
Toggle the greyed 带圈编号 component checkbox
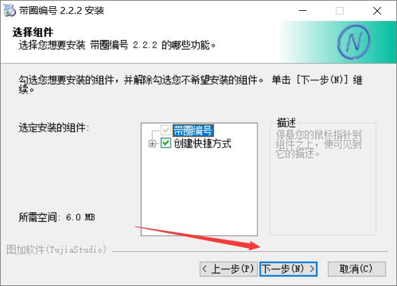166,130
